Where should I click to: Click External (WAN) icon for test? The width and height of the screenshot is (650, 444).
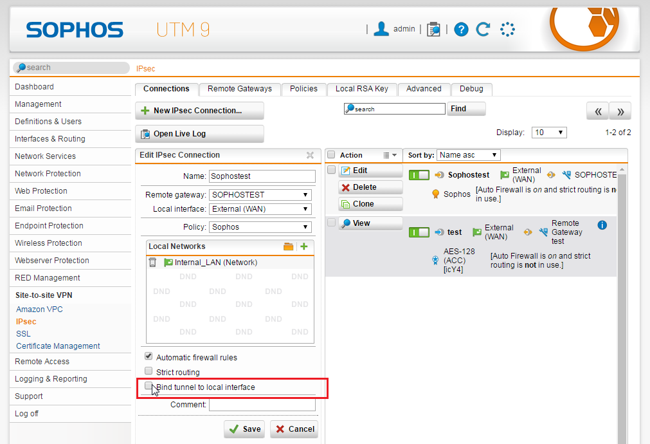[477, 232]
